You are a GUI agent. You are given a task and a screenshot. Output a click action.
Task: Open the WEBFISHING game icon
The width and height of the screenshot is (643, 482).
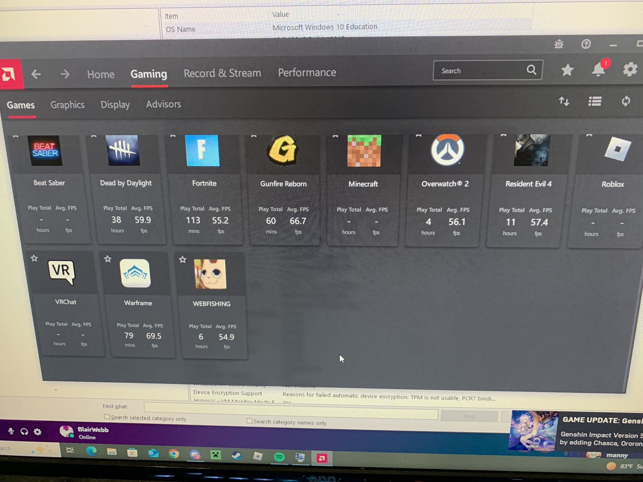210,274
